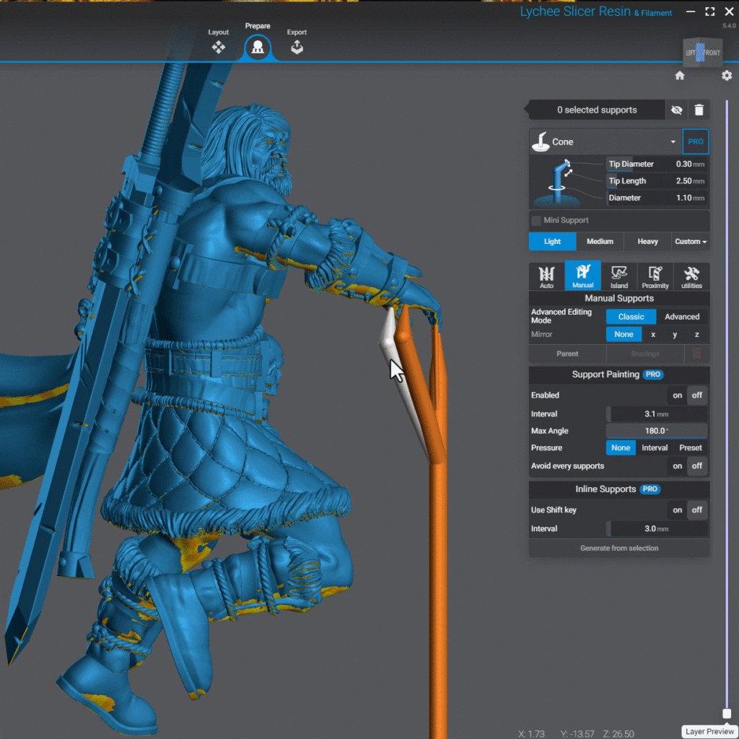739x739 pixels.
Task: Open the Layout workspace icon
Action: click(218, 47)
